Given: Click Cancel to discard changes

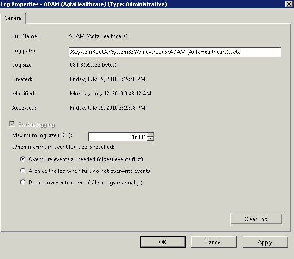Looking at the screenshot, I should (213, 242).
